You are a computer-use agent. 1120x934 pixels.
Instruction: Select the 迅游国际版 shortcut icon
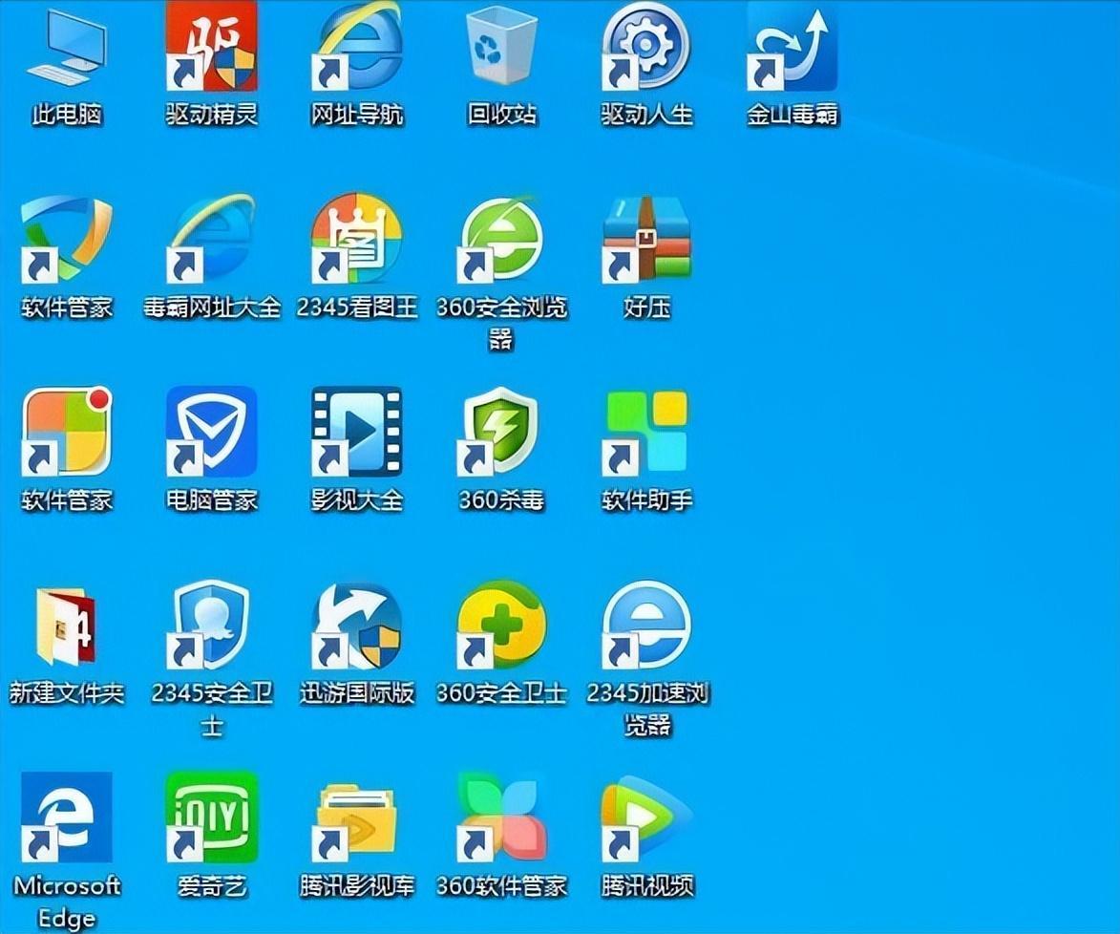(x=356, y=626)
